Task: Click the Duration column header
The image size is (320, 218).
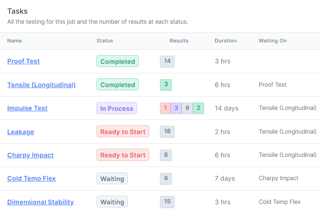Action: (226, 41)
